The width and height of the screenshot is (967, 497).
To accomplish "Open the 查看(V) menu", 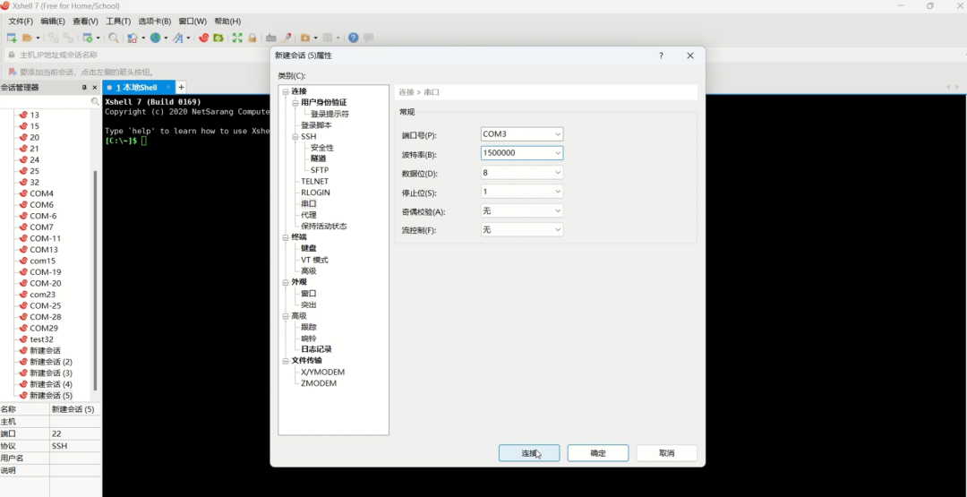I will tap(85, 21).
